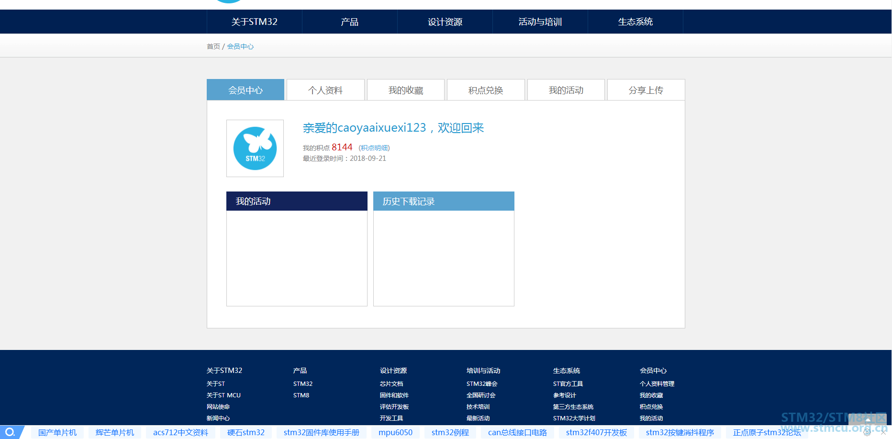This screenshot has height=439, width=892.
Task: Click the back-to-top arrow button
Action: (x=868, y=419)
